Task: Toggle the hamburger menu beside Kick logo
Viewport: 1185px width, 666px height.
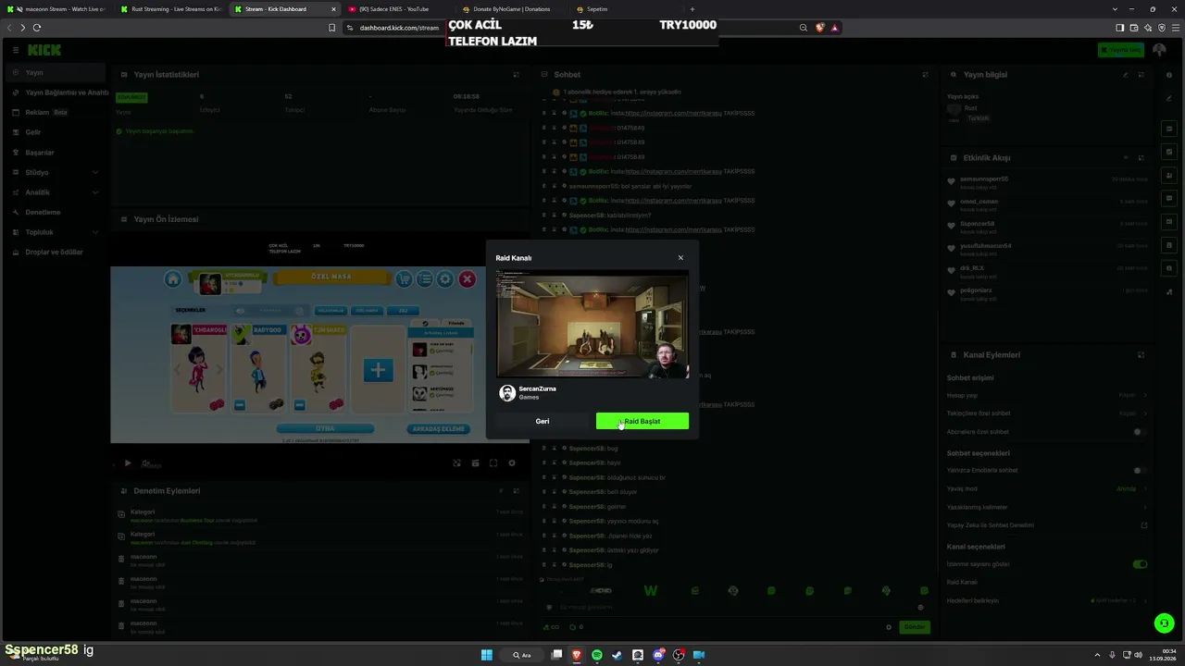Action: pyautogui.click(x=16, y=50)
